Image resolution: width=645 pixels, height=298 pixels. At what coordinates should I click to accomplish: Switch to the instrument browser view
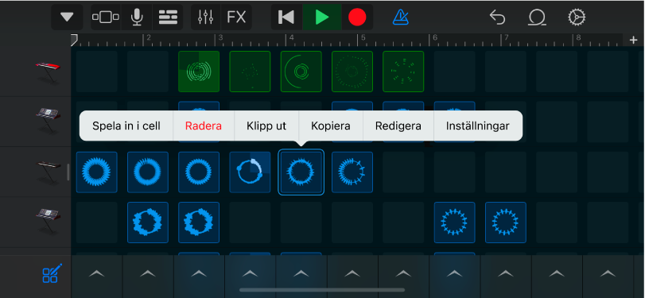pyautogui.click(x=106, y=17)
